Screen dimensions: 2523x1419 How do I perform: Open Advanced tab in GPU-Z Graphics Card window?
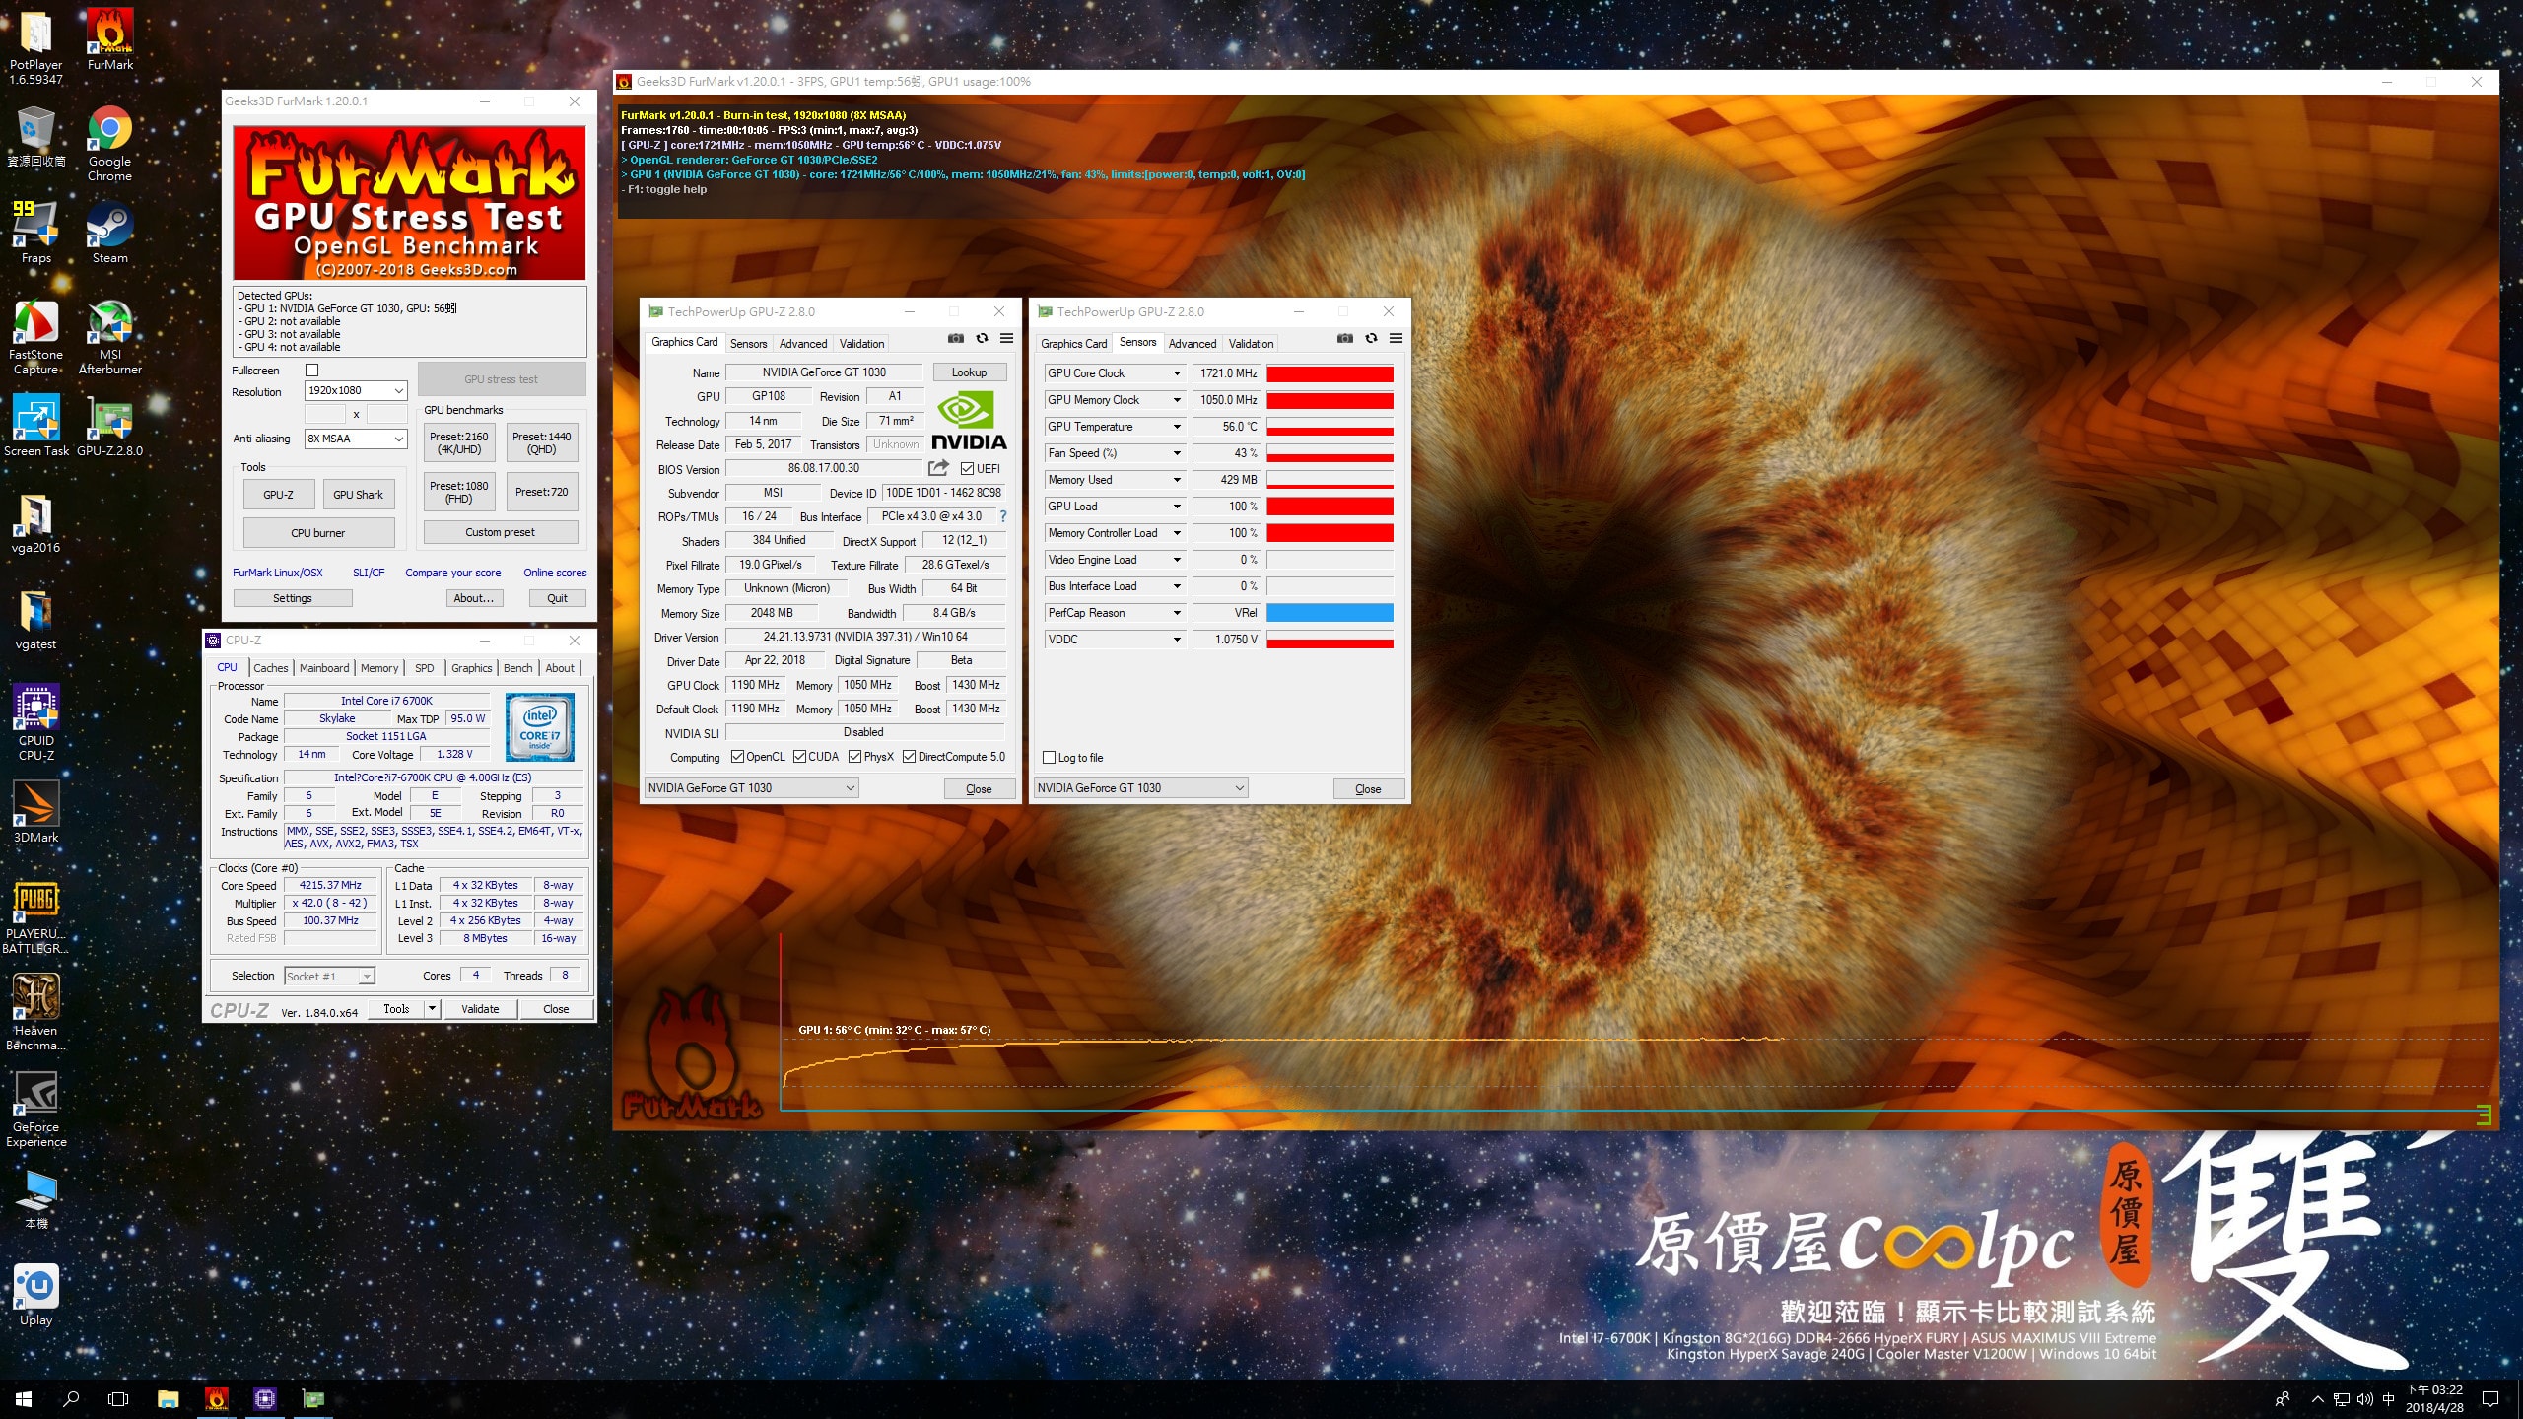[x=802, y=344]
